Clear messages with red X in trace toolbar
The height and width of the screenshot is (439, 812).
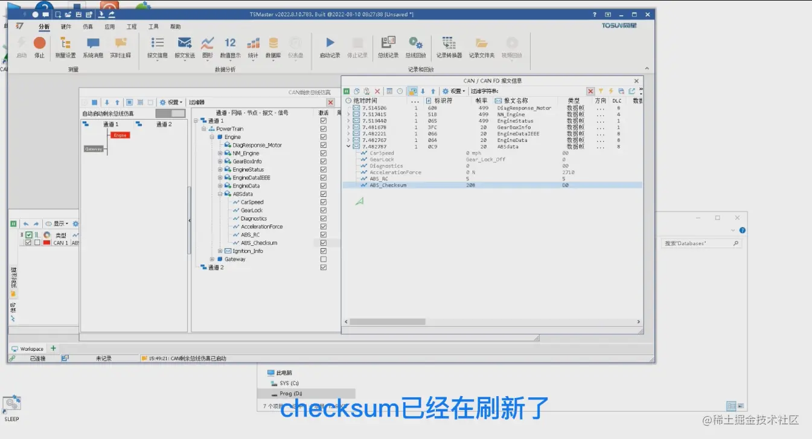point(377,91)
